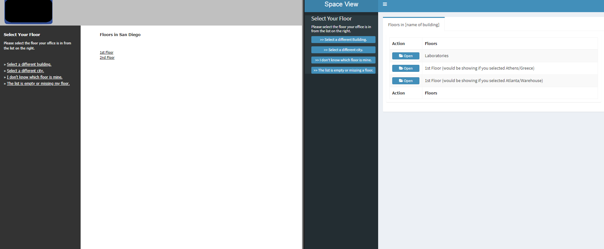This screenshot has width=604, height=249.
Task: Click the top 'Action' column header
Action: 406,43
